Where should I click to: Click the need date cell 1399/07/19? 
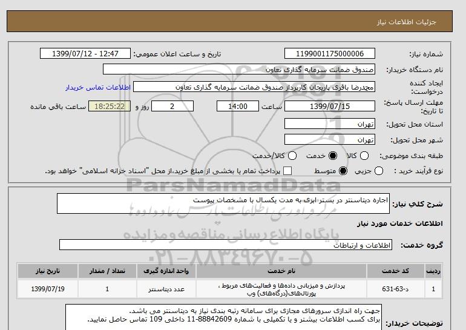click(48, 289)
